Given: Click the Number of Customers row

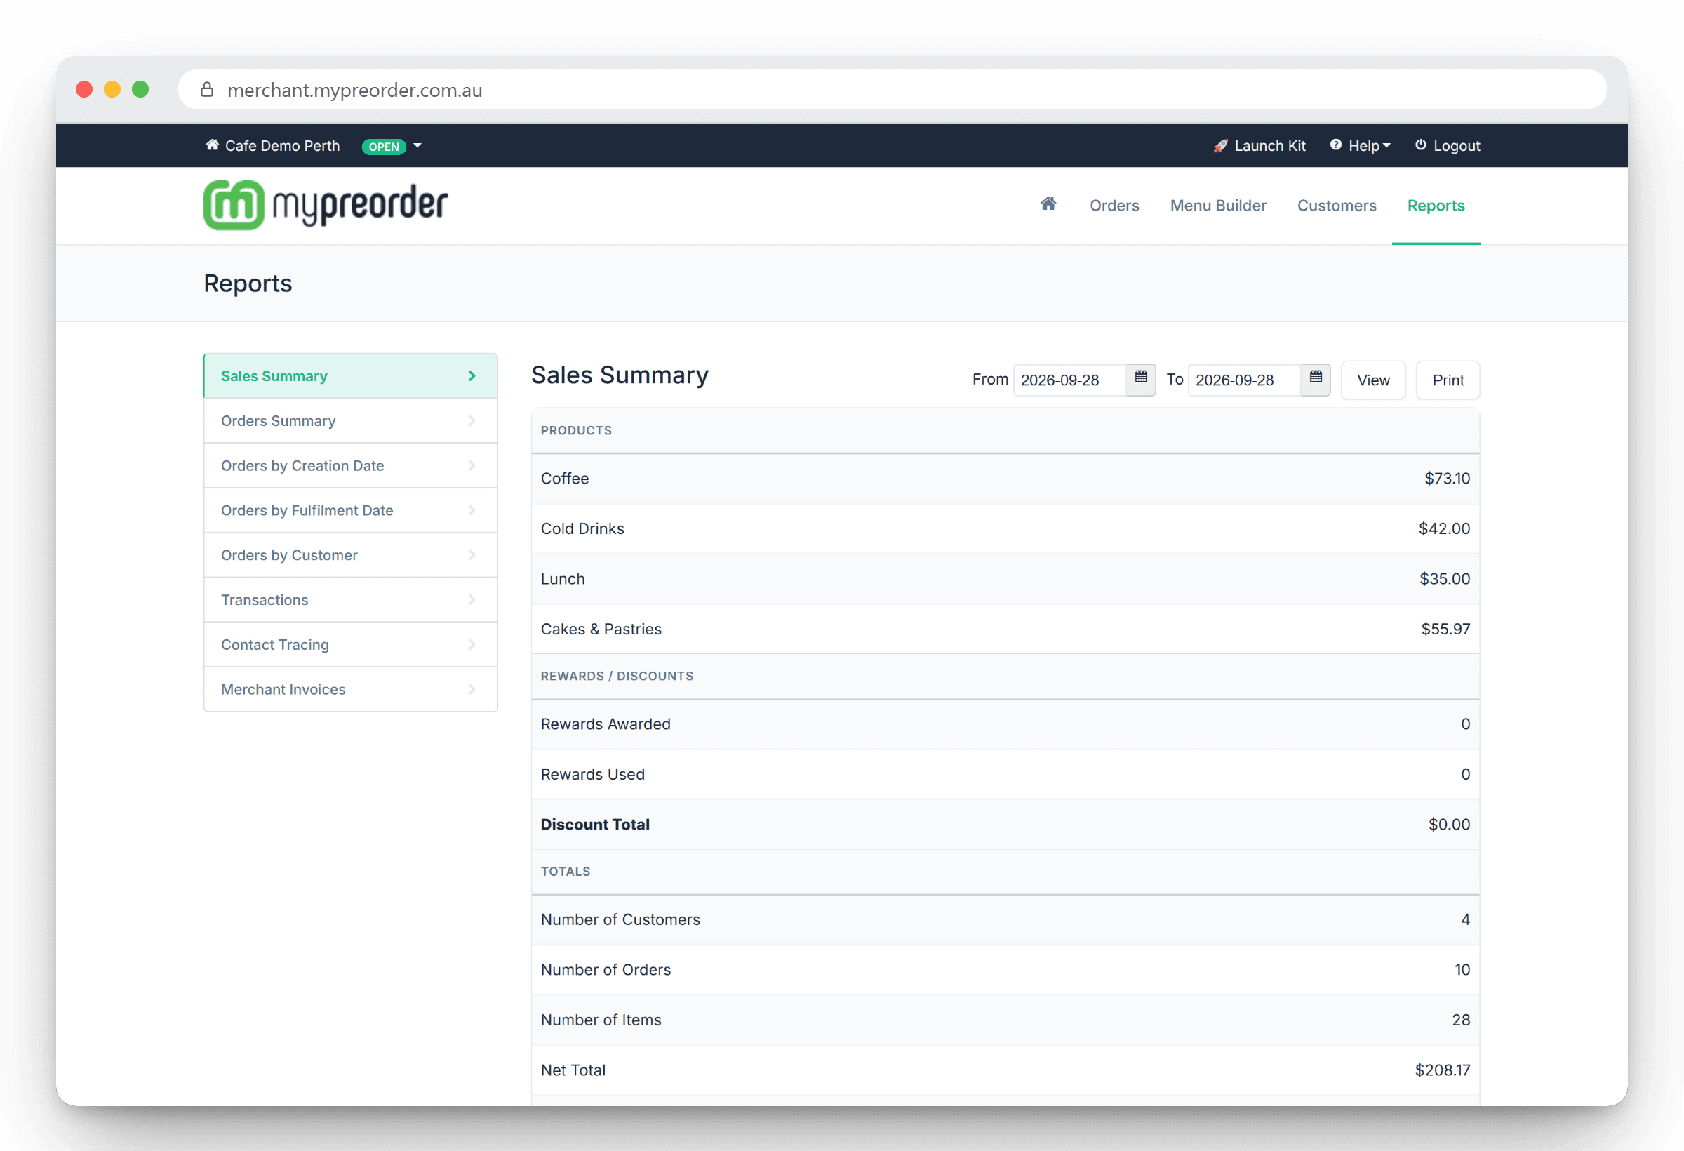Looking at the screenshot, I should (x=1005, y=919).
